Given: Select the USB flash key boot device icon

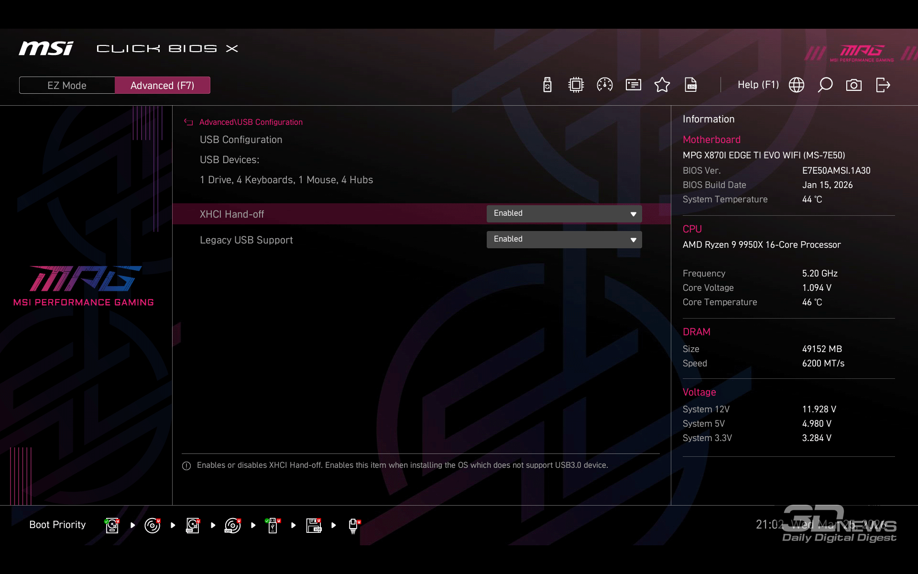Looking at the screenshot, I should point(273,525).
